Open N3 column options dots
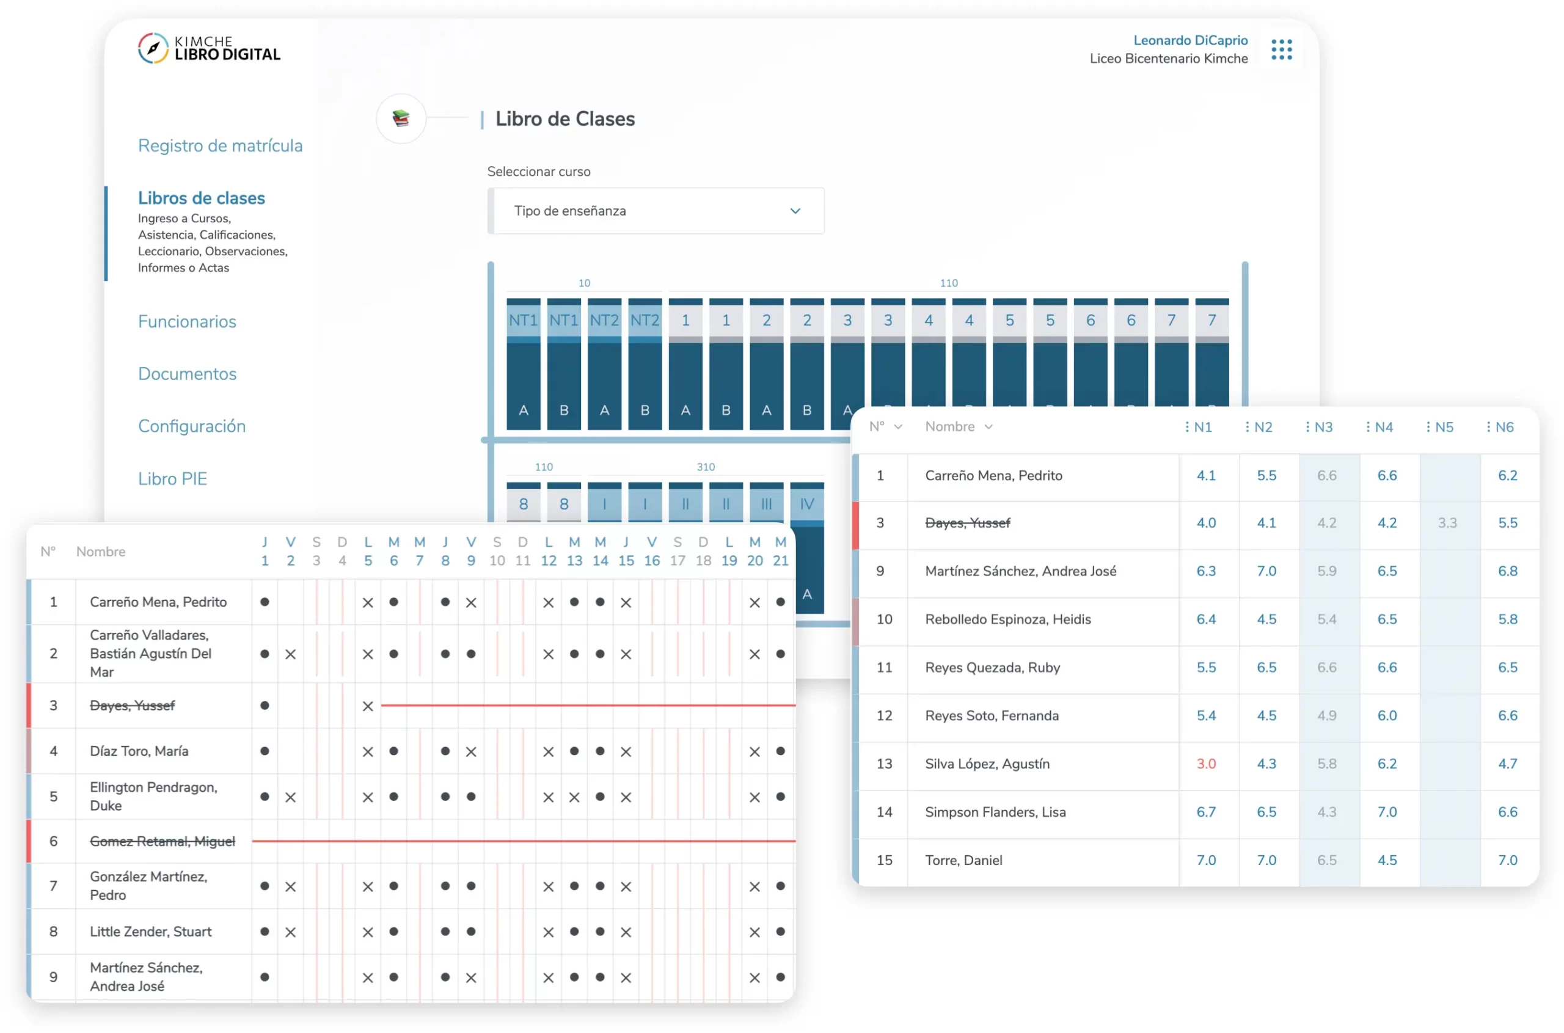The height and width of the screenshot is (1033, 1564). pyautogui.click(x=1307, y=427)
